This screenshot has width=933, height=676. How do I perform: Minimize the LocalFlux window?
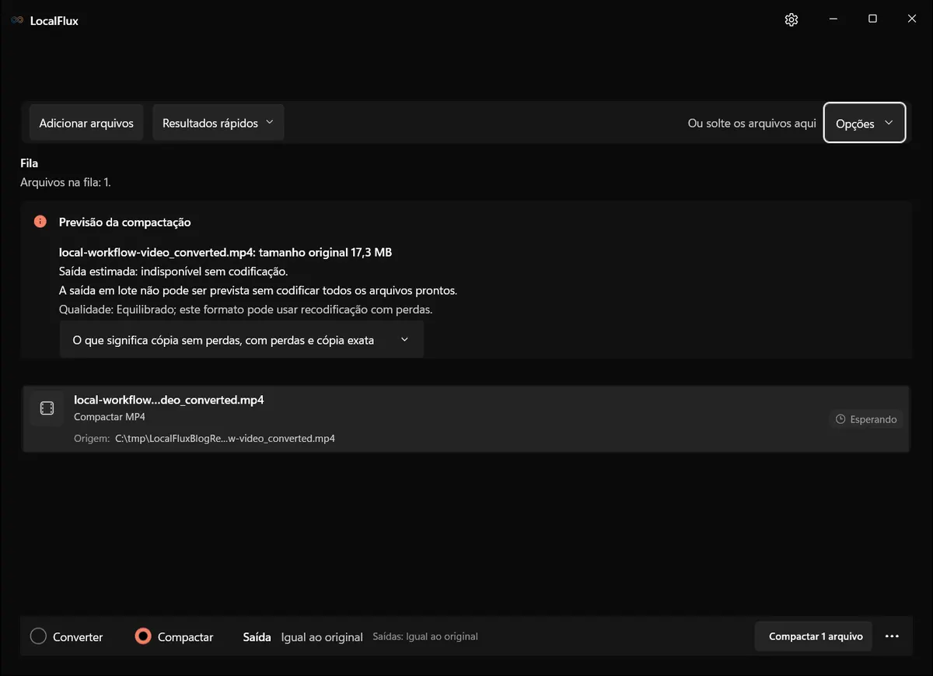(833, 19)
